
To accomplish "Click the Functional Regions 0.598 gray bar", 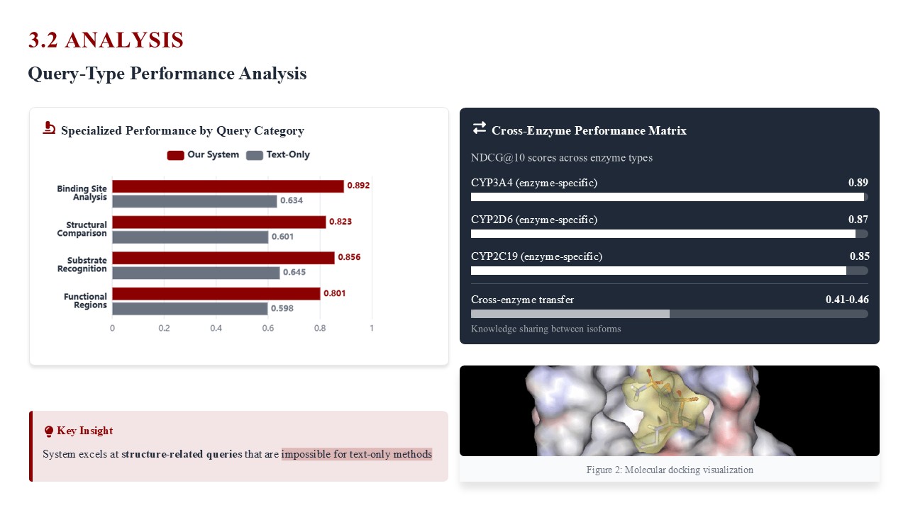I will coord(190,309).
